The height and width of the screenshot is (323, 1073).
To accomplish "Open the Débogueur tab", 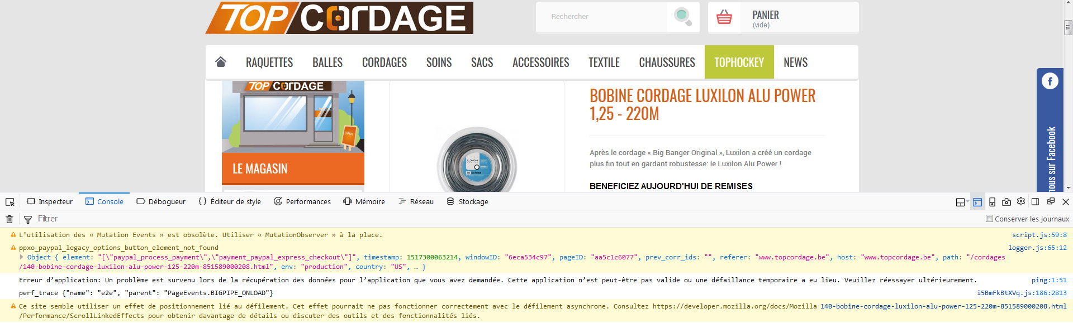I will pos(161,201).
